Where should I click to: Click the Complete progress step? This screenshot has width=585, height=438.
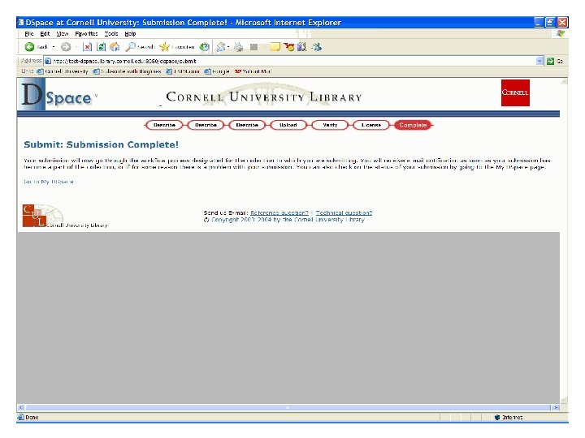tap(413, 125)
